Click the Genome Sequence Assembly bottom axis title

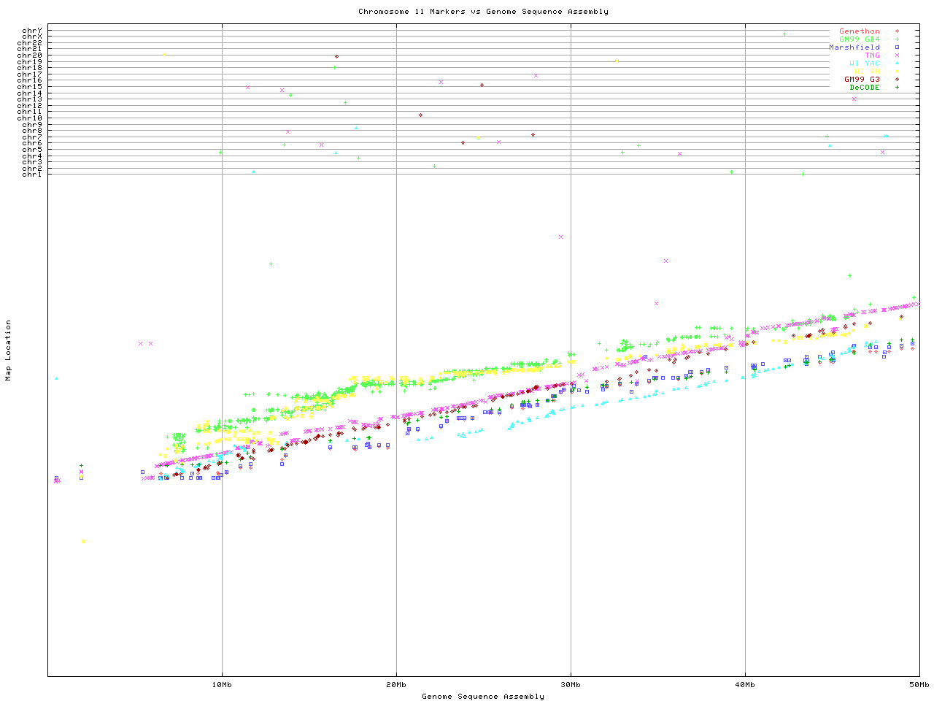[483, 697]
